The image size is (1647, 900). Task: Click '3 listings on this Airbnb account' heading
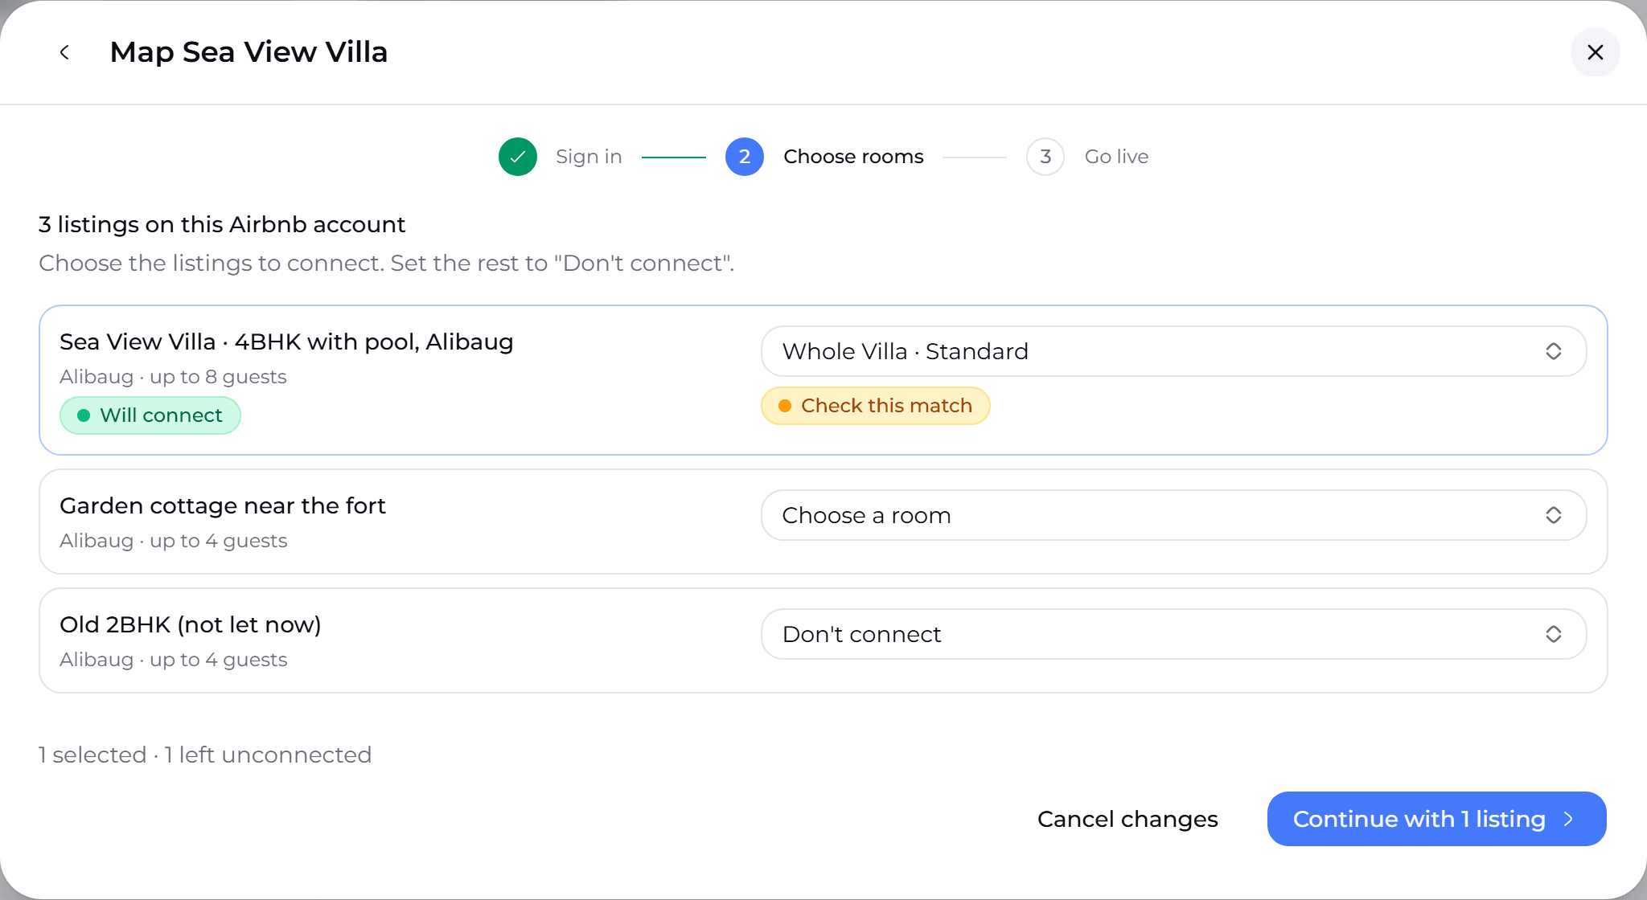point(222,224)
